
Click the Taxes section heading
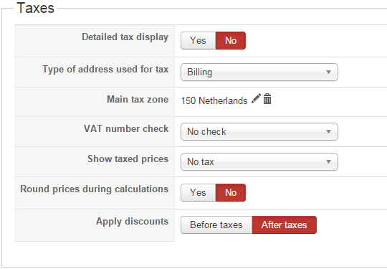click(36, 8)
